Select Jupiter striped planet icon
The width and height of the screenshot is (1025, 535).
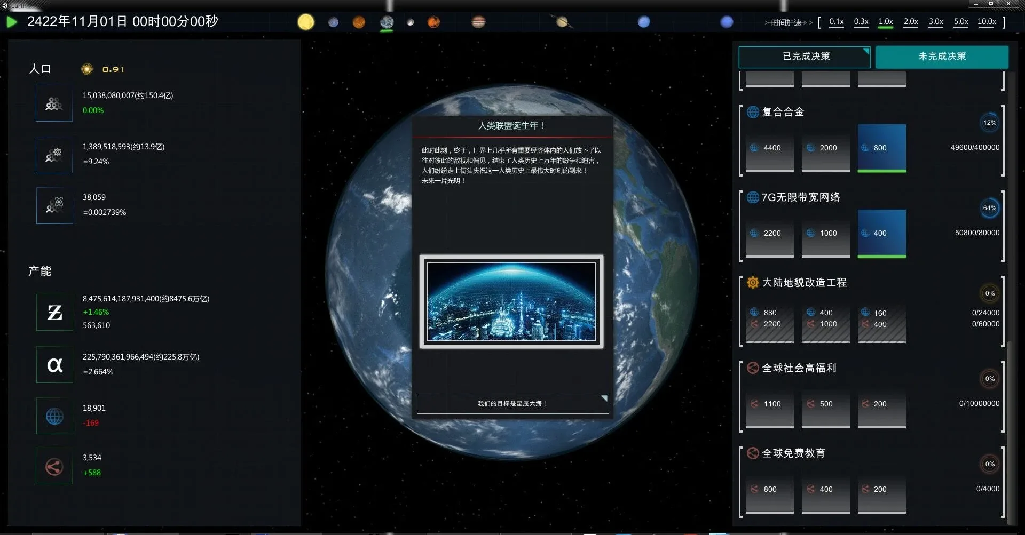478,22
